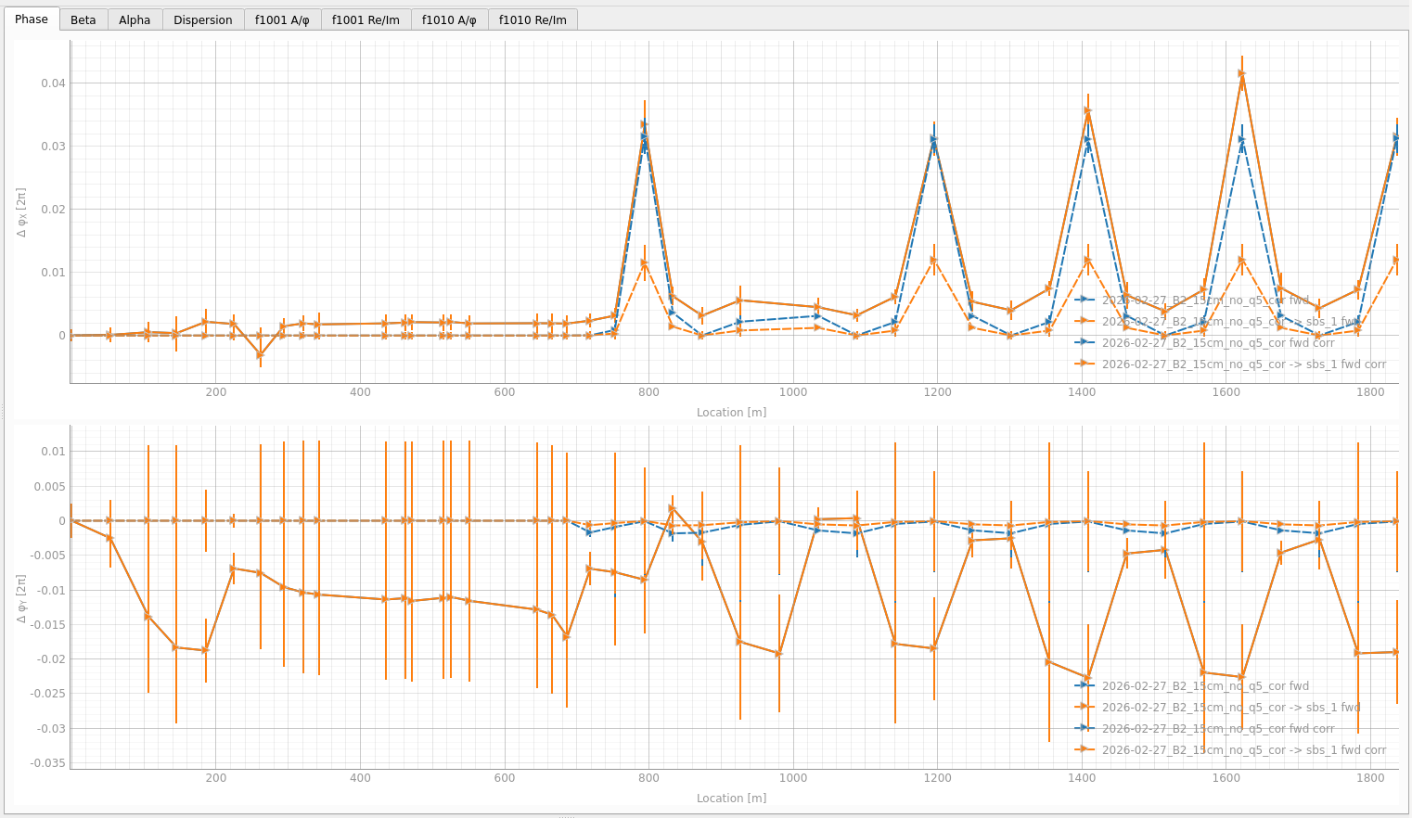1412x818 pixels.
Task: Toggle Δφx plot legend entry 'no_q5_cor fwd corr'
Action: 1204,342
